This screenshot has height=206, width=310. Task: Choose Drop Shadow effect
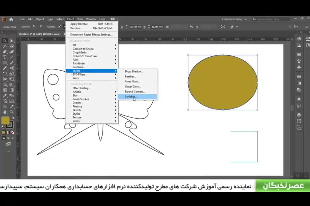pos(137,72)
